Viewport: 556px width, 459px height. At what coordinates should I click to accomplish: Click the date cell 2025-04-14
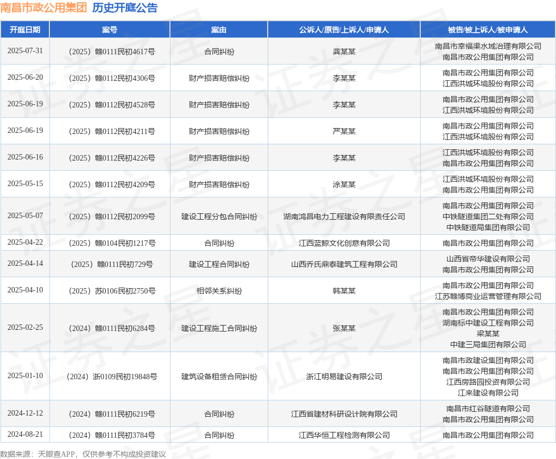tap(25, 263)
